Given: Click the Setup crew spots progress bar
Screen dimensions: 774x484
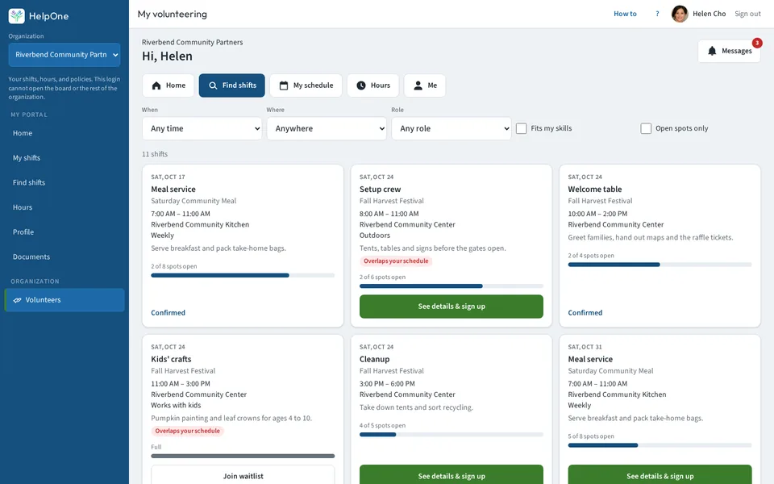Looking at the screenshot, I should [451, 286].
